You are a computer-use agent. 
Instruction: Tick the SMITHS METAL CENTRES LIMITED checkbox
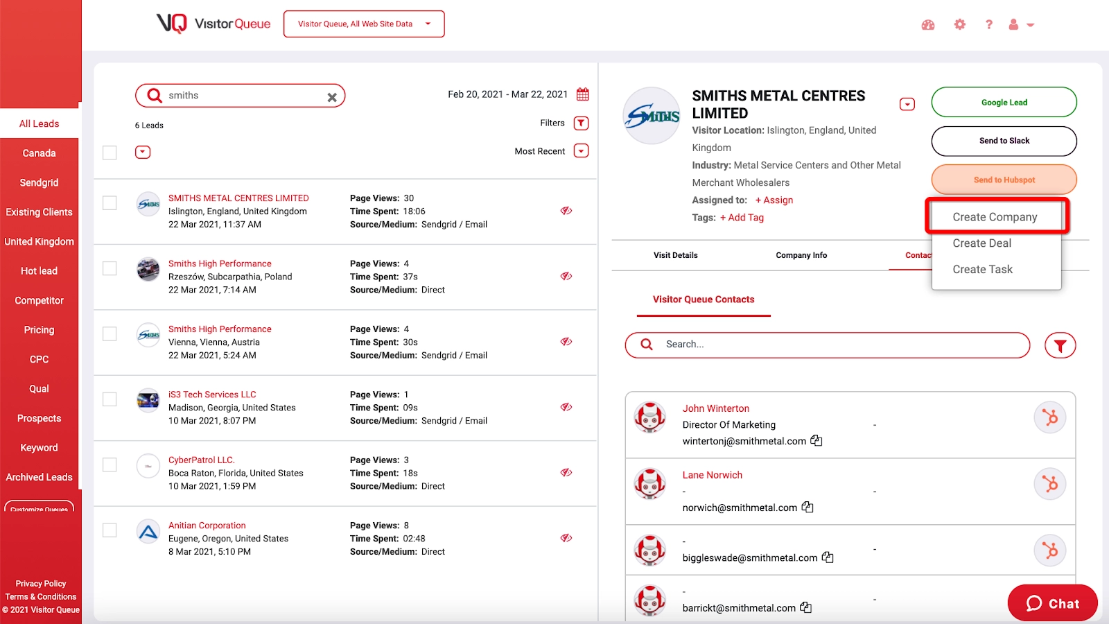point(110,203)
